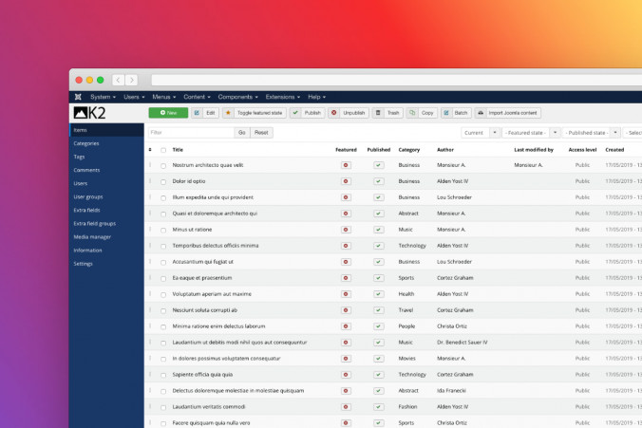Viewport: 642px width, 428px height.
Task: Open Settings in the K2 sidebar
Action: [84, 264]
